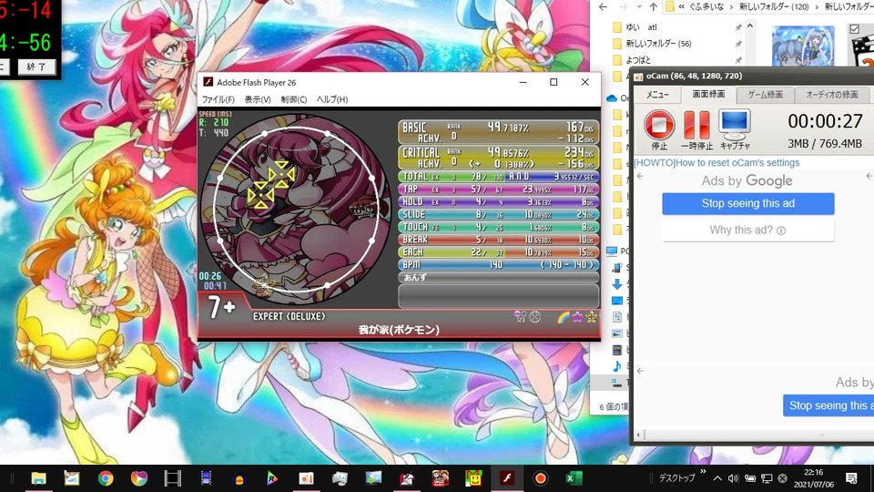This screenshot has width=874, height=492.
Task: Open 制御(C) menu in Flash Player
Action: tap(294, 99)
